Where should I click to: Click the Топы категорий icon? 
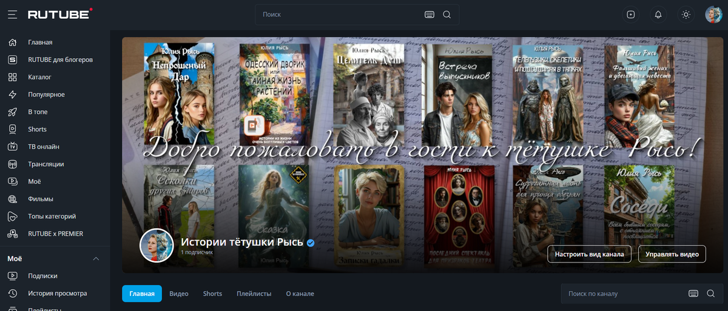pos(12,216)
